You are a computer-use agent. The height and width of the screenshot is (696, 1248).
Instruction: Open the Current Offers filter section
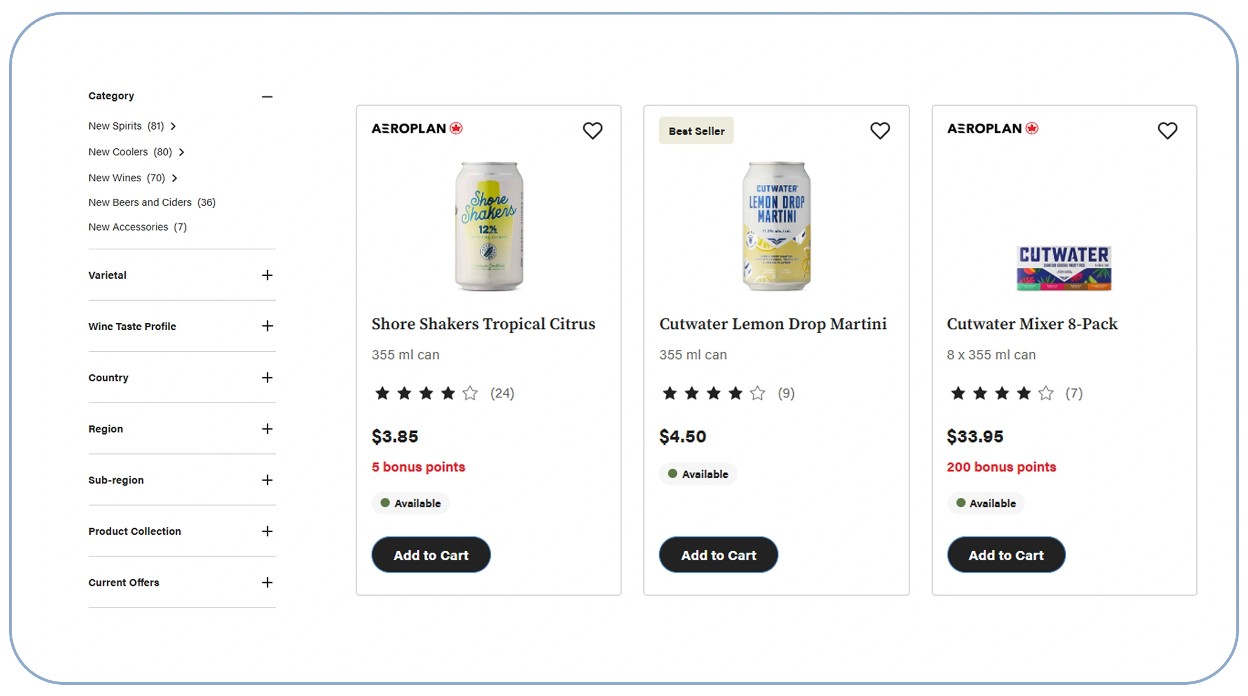pos(267,583)
